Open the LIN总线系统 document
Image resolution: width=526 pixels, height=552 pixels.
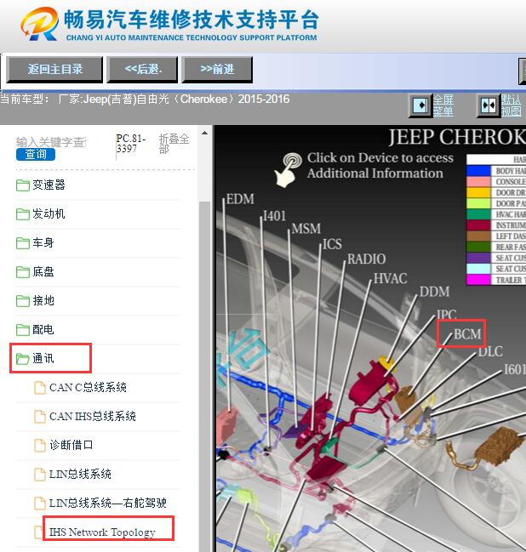[x=80, y=474]
